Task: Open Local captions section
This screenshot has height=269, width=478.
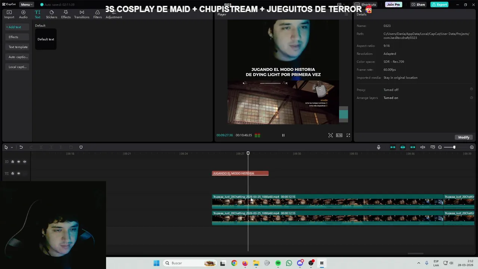Action: coord(17,67)
